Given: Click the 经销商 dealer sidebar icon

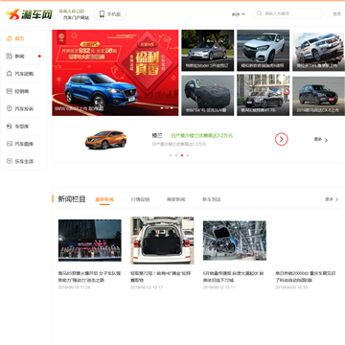Looking at the screenshot, I should tap(10, 91).
